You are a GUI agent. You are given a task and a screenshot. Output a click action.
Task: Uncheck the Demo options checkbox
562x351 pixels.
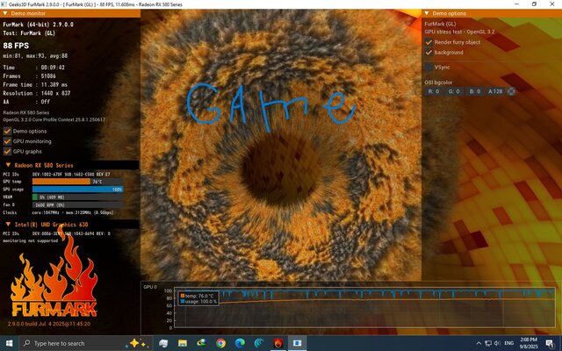(x=7, y=131)
